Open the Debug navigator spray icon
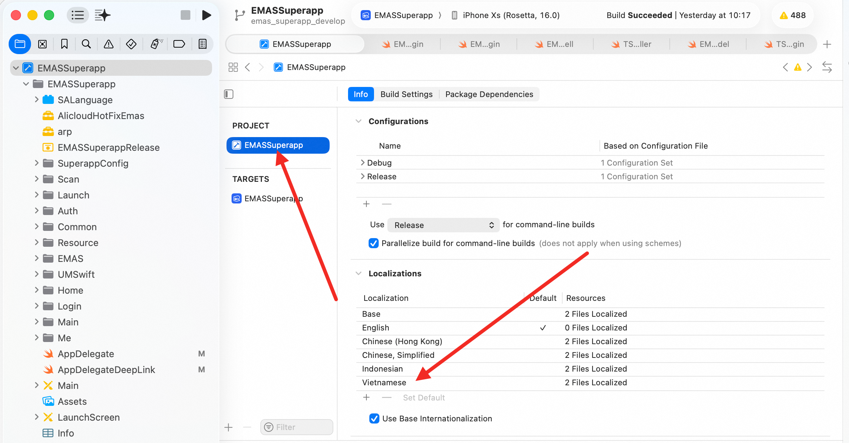Viewport: 849px width, 443px height. tap(157, 44)
